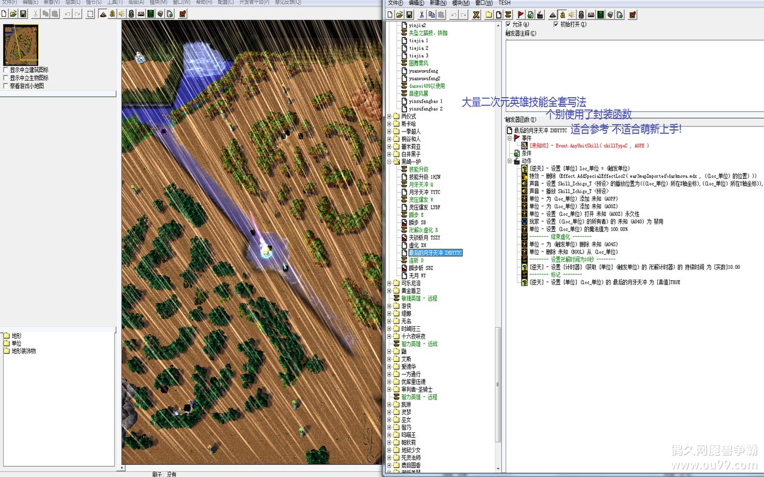
Task: Click the new condition icon in trigger toolbar
Action: (x=531, y=14)
